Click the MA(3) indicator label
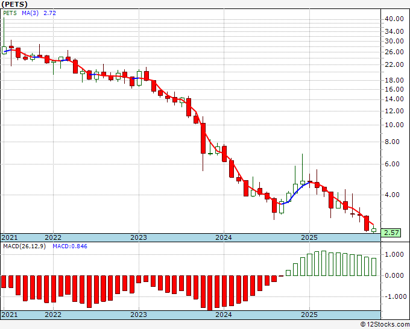This screenshot has height=329, width=410. (x=30, y=13)
